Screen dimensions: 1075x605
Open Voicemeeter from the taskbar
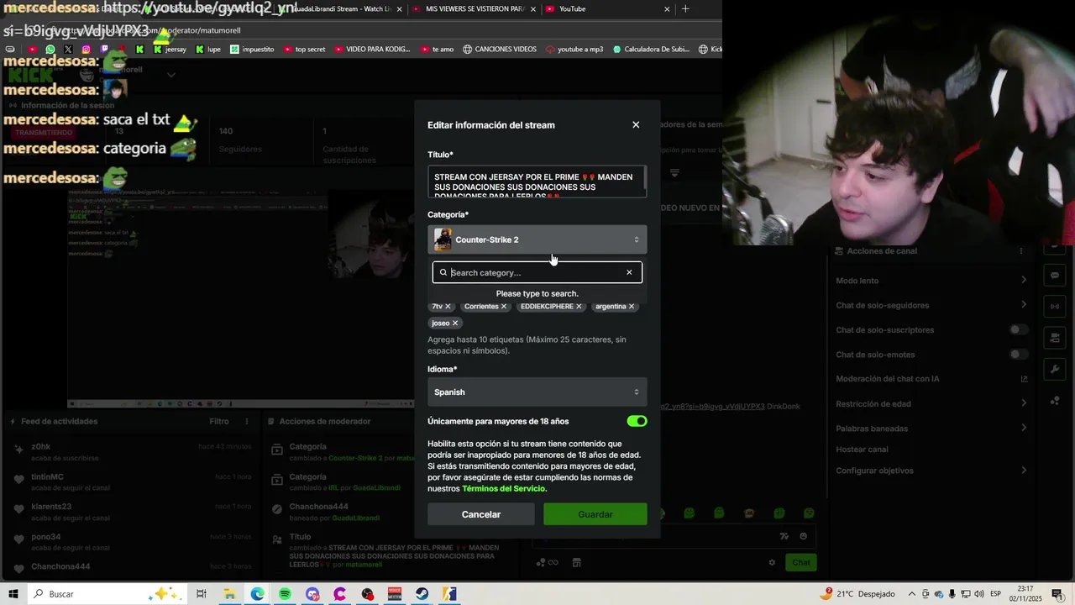point(395,594)
